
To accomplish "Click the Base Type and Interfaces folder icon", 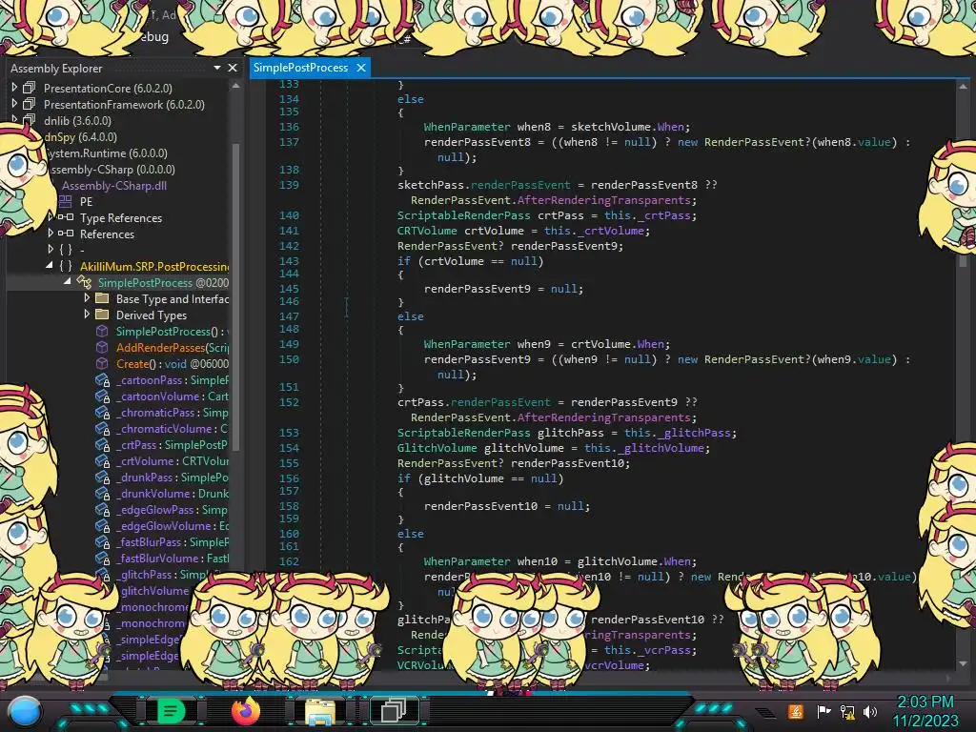I will [x=102, y=298].
